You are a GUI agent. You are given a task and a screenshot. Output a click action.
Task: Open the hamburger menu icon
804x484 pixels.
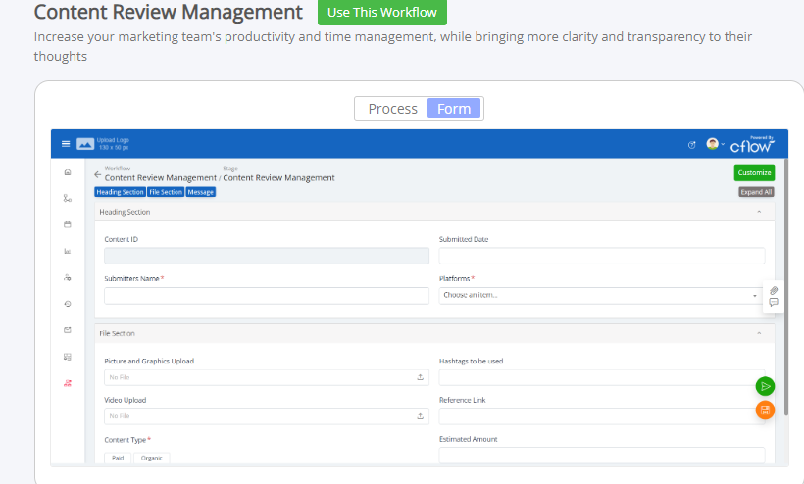(x=66, y=144)
